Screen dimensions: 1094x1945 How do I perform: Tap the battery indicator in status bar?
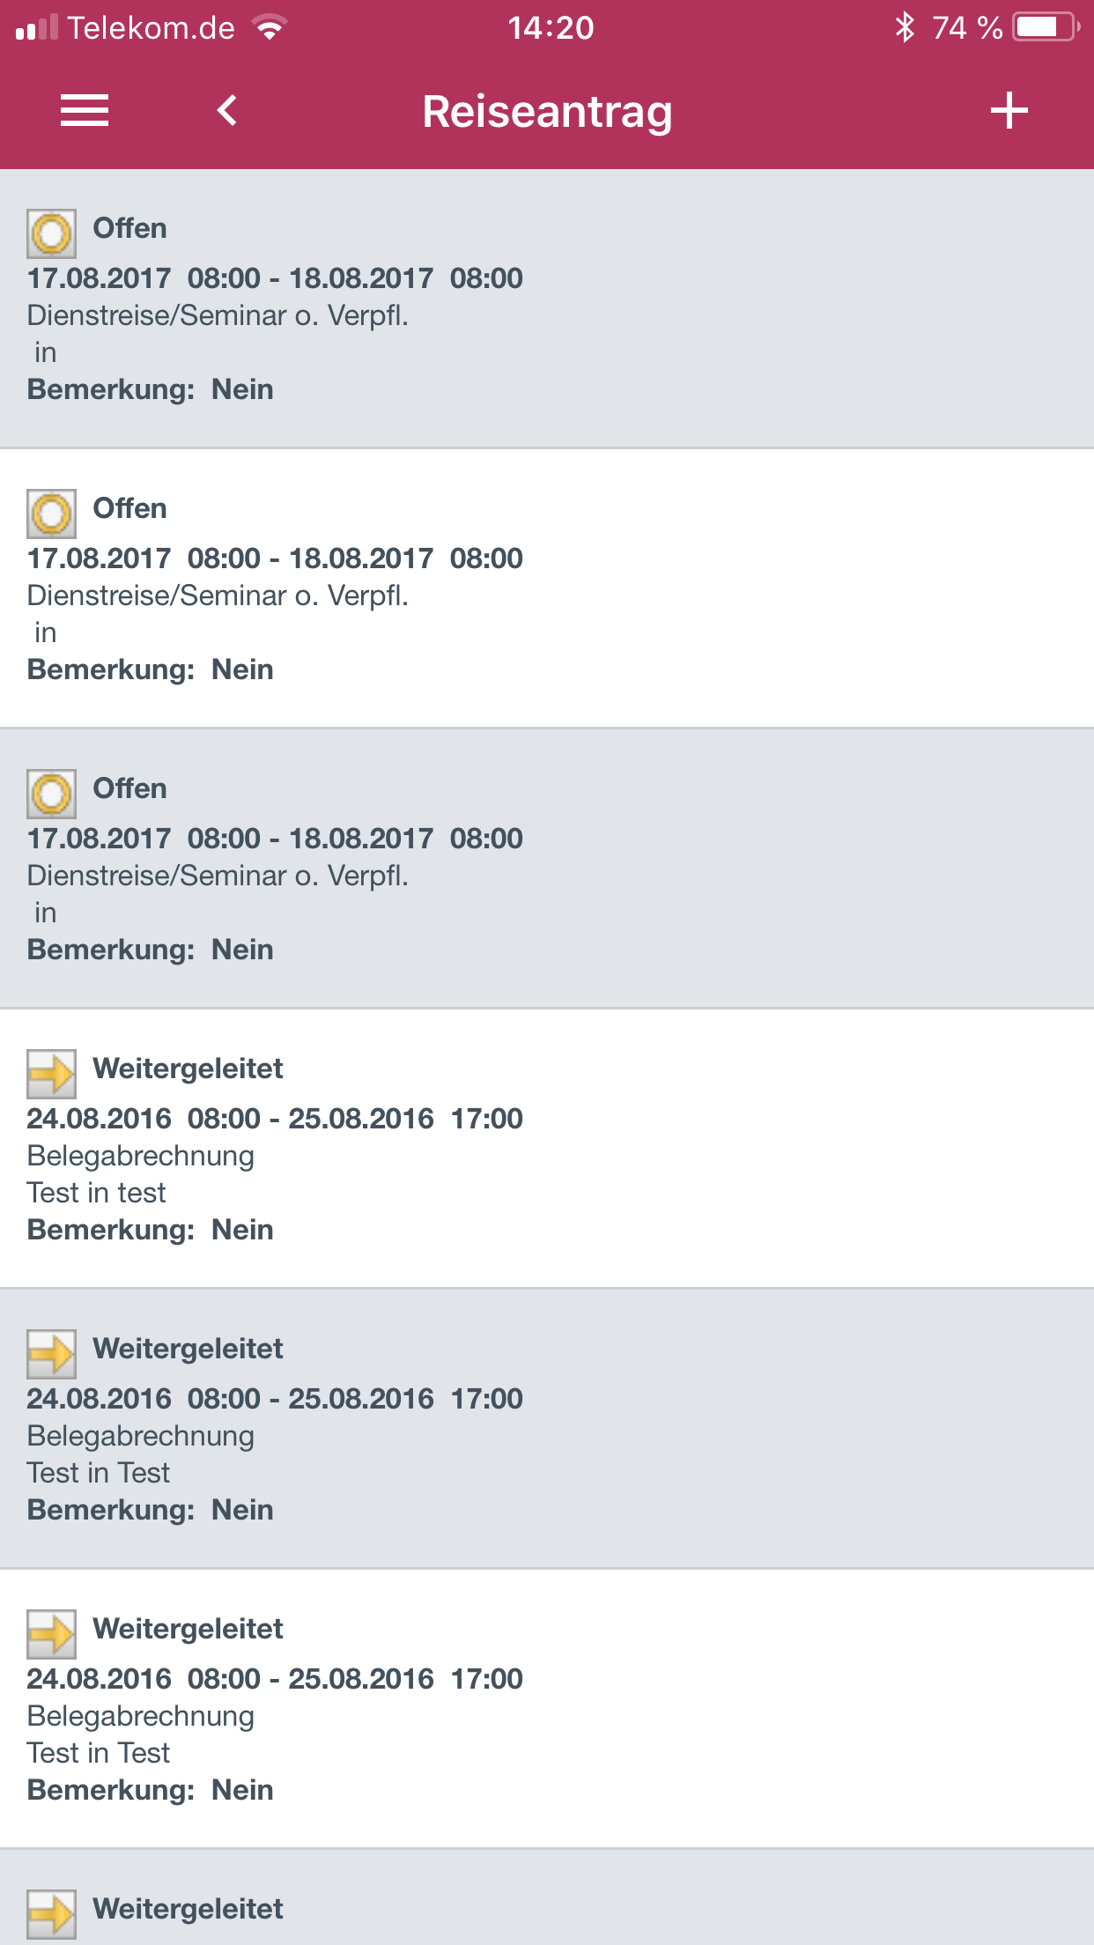[x=1046, y=27]
